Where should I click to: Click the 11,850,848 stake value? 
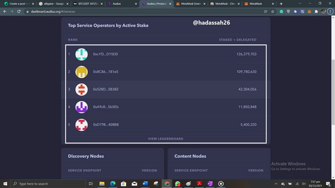coord(248,107)
